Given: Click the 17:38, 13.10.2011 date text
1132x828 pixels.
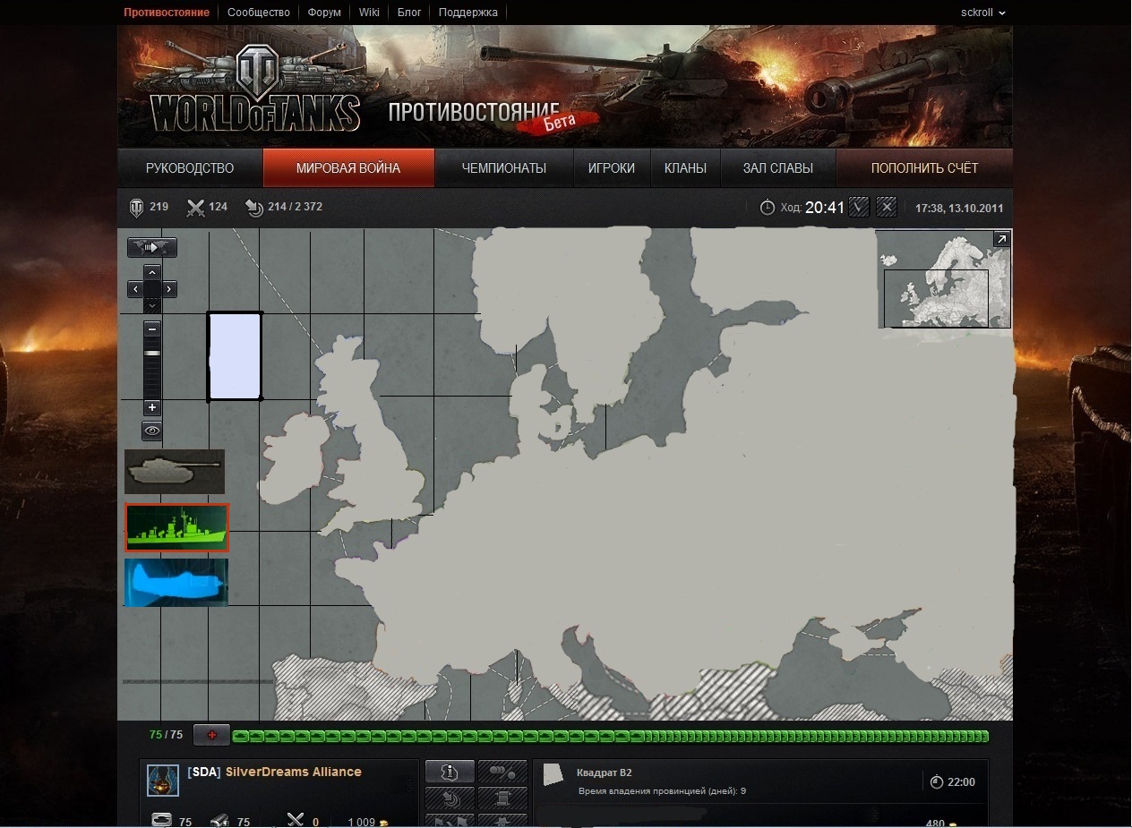Looking at the screenshot, I should click(x=959, y=208).
